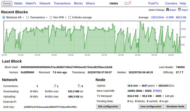Open the Wallet tab
The width and height of the screenshot is (190, 111).
click(x=18, y=3)
